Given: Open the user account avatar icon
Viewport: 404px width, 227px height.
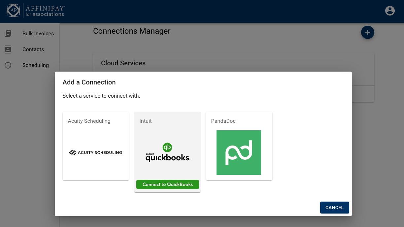Looking at the screenshot, I should tap(390, 11).
